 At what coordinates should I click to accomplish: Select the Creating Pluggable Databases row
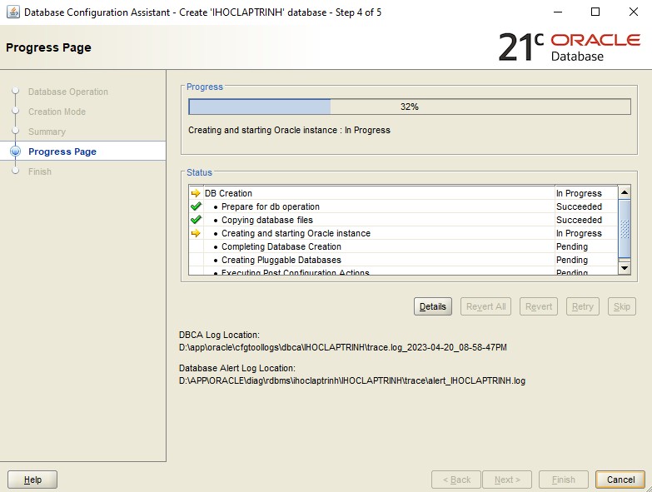pyautogui.click(x=403, y=260)
